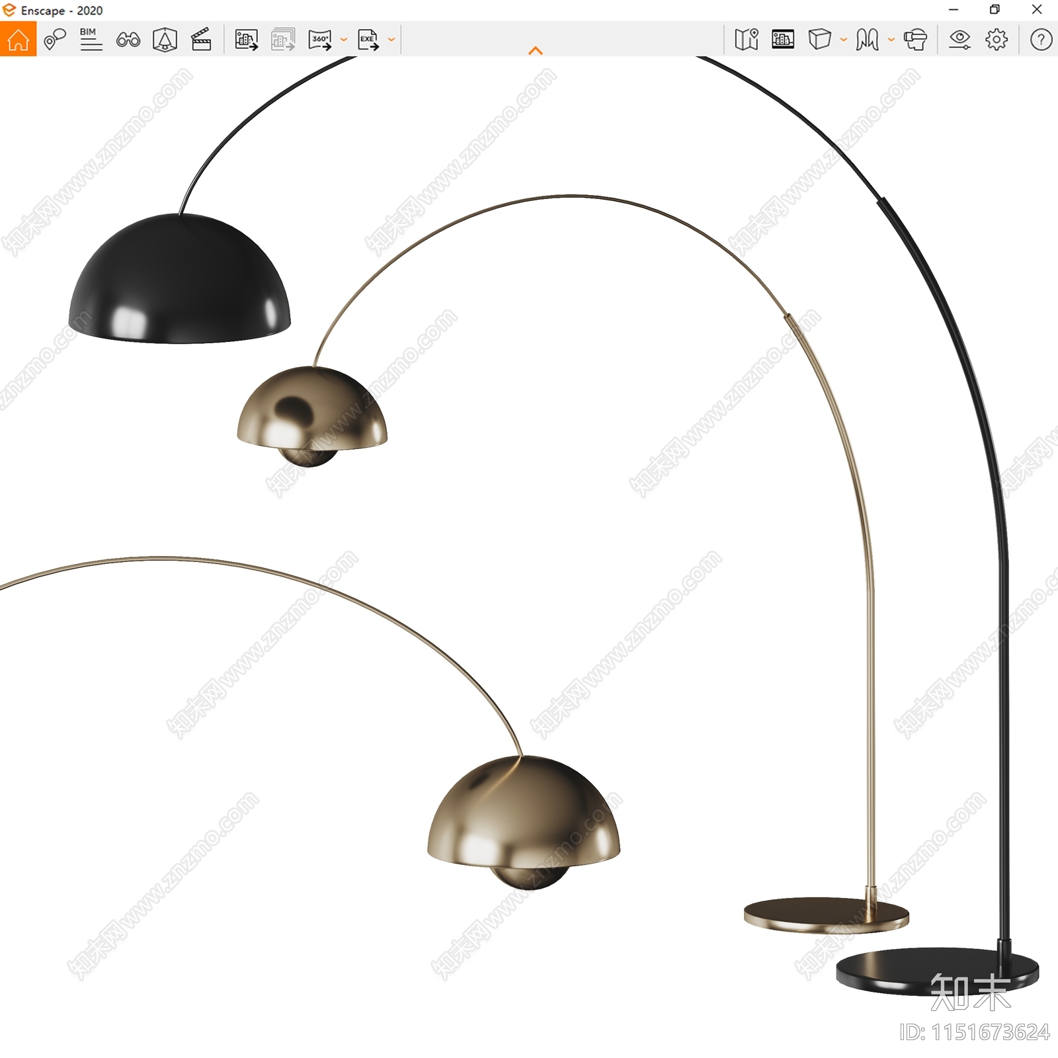Open the binoculars view management icon

pyautogui.click(x=128, y=40)
